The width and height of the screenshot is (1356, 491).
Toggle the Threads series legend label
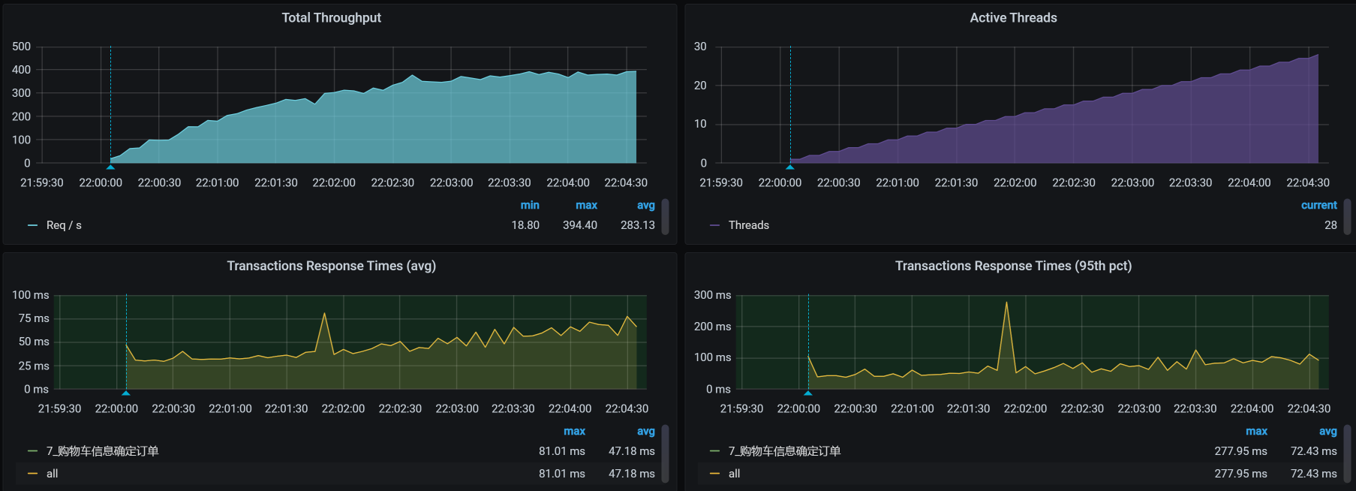748,225
